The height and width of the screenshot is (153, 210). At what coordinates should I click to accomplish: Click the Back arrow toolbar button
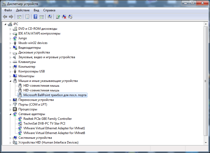[5, 17]
